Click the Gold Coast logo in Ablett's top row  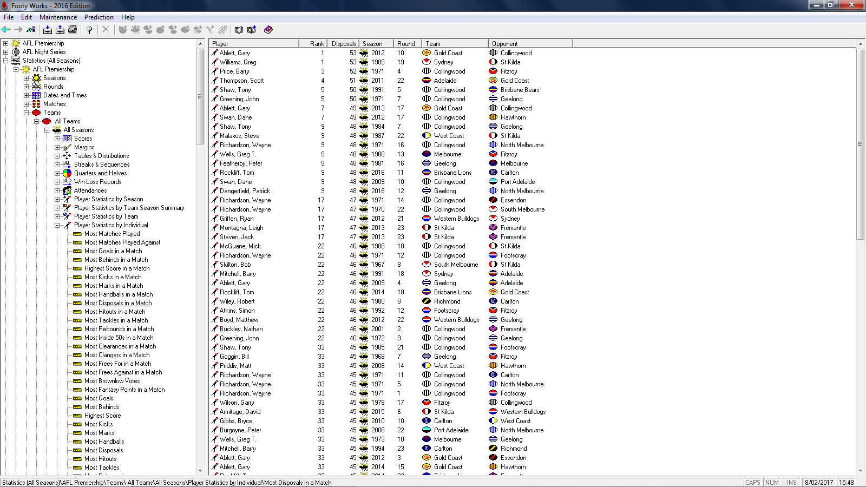pyautogui.click(x=427, y=53)
